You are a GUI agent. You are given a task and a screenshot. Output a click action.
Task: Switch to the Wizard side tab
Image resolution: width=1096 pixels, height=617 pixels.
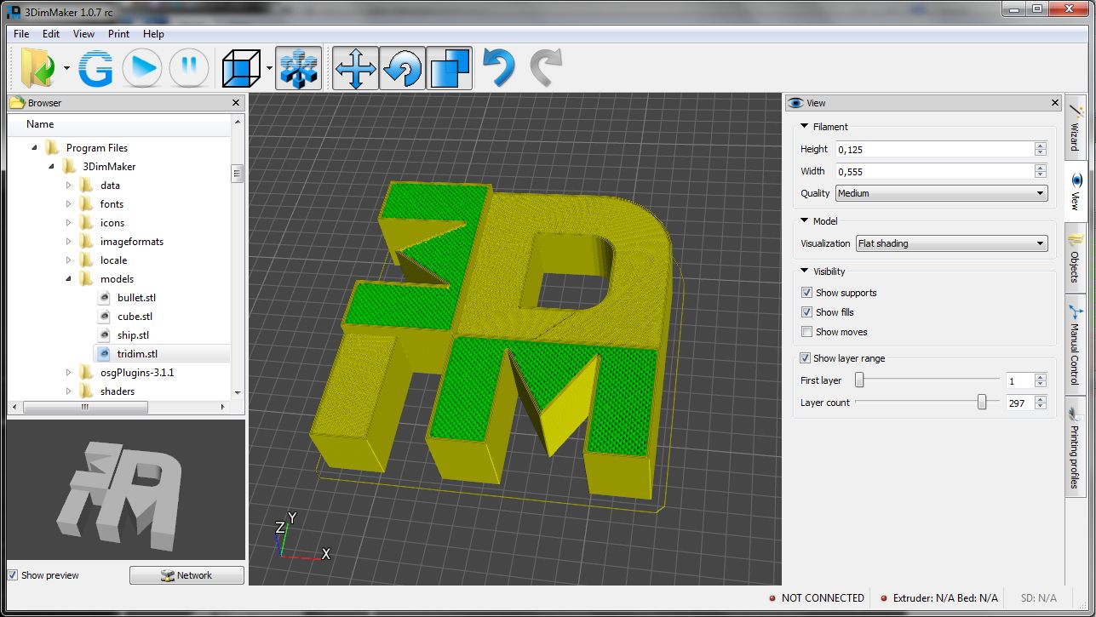1076,127
